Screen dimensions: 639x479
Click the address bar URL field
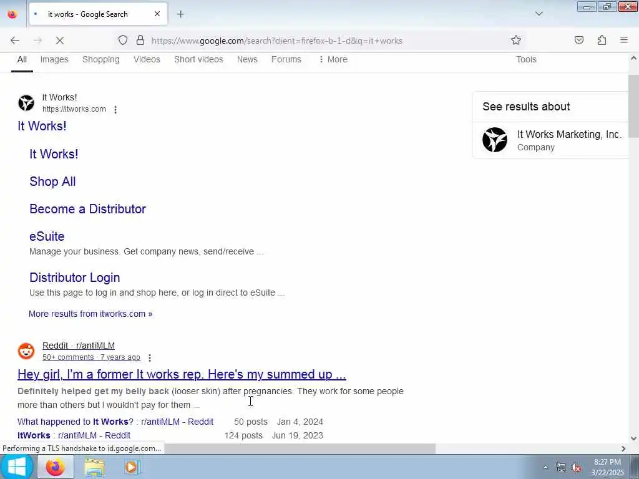coord(277,41)
